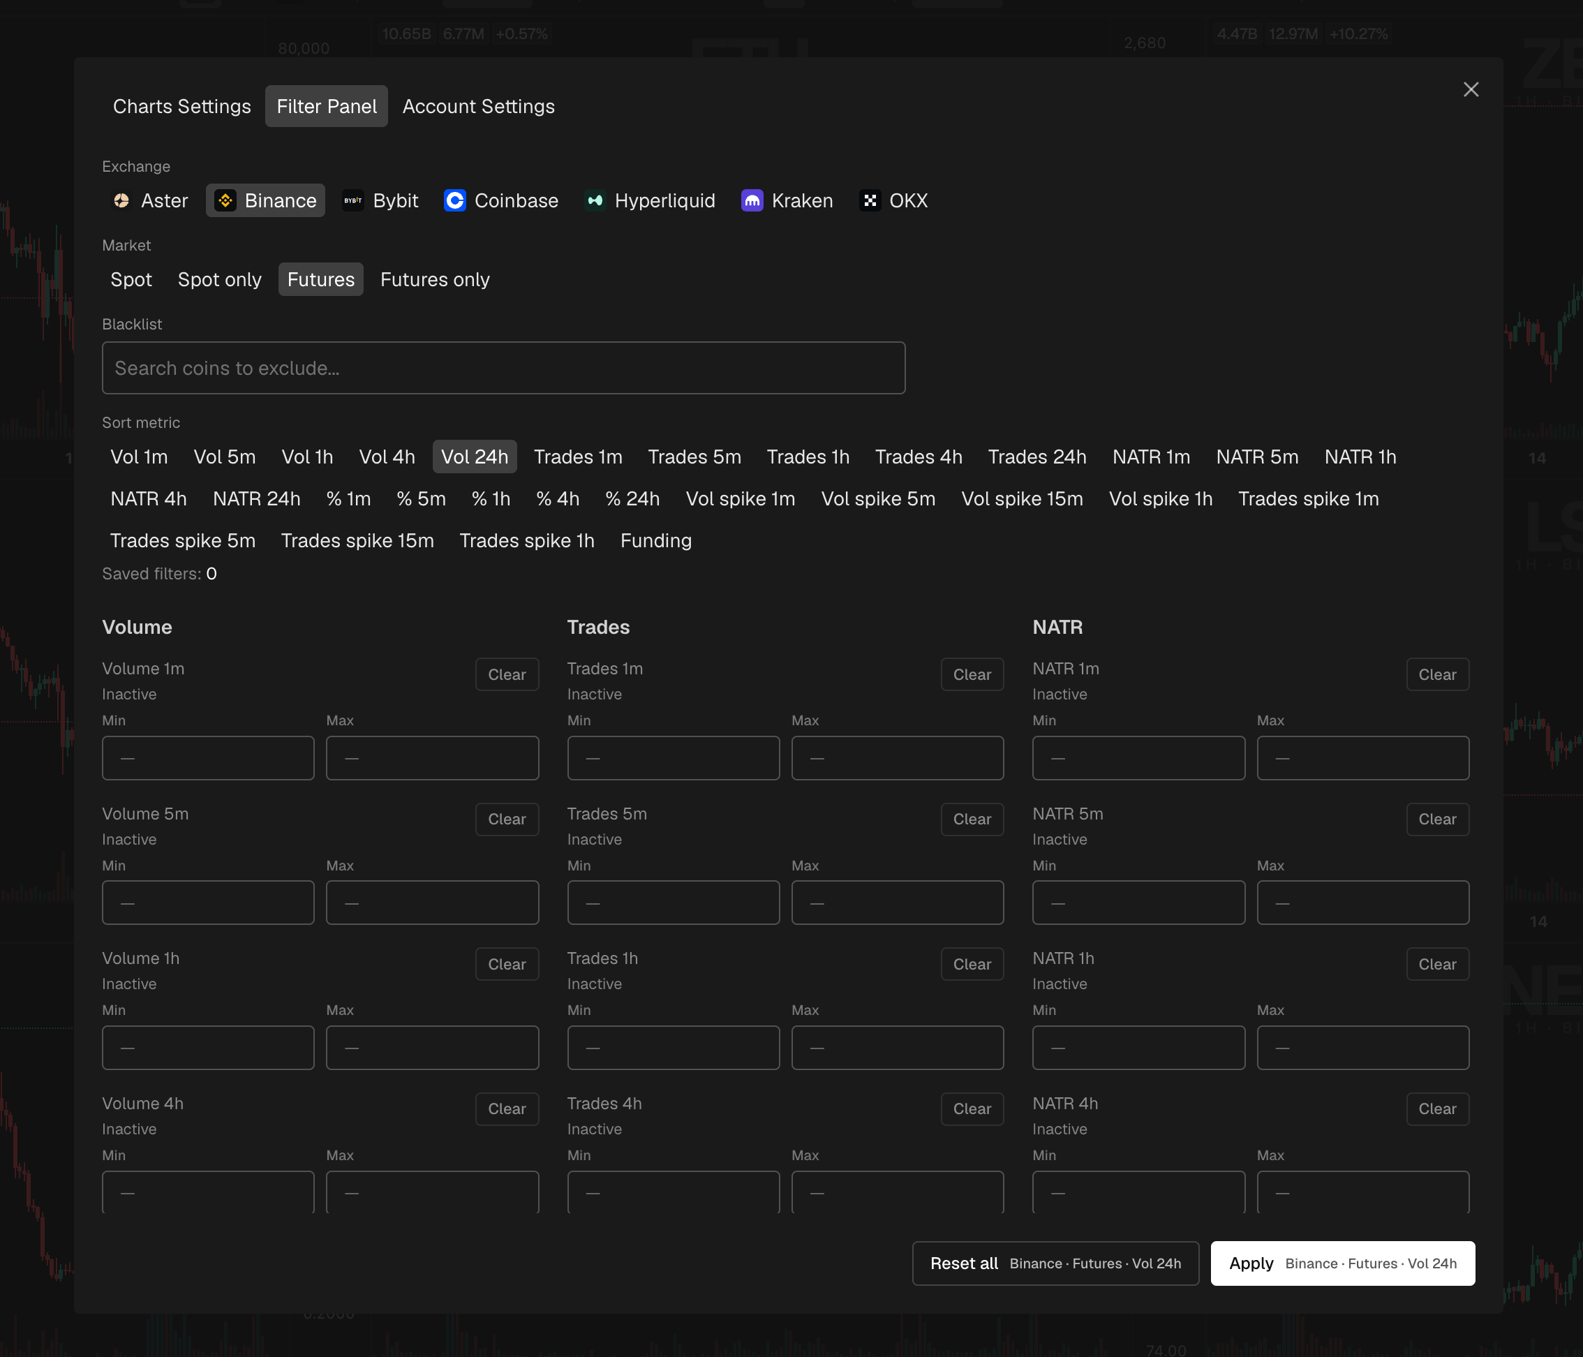Sort by NATR 5m metric
This screenshot has height=1357, width=1583.
tap(1257, 457)
